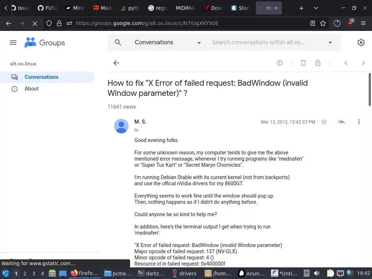Image resolution: width=372 pixels, height=279 pixels.
Task: Open the circular timer extension icon
Action: coord(337,23)
